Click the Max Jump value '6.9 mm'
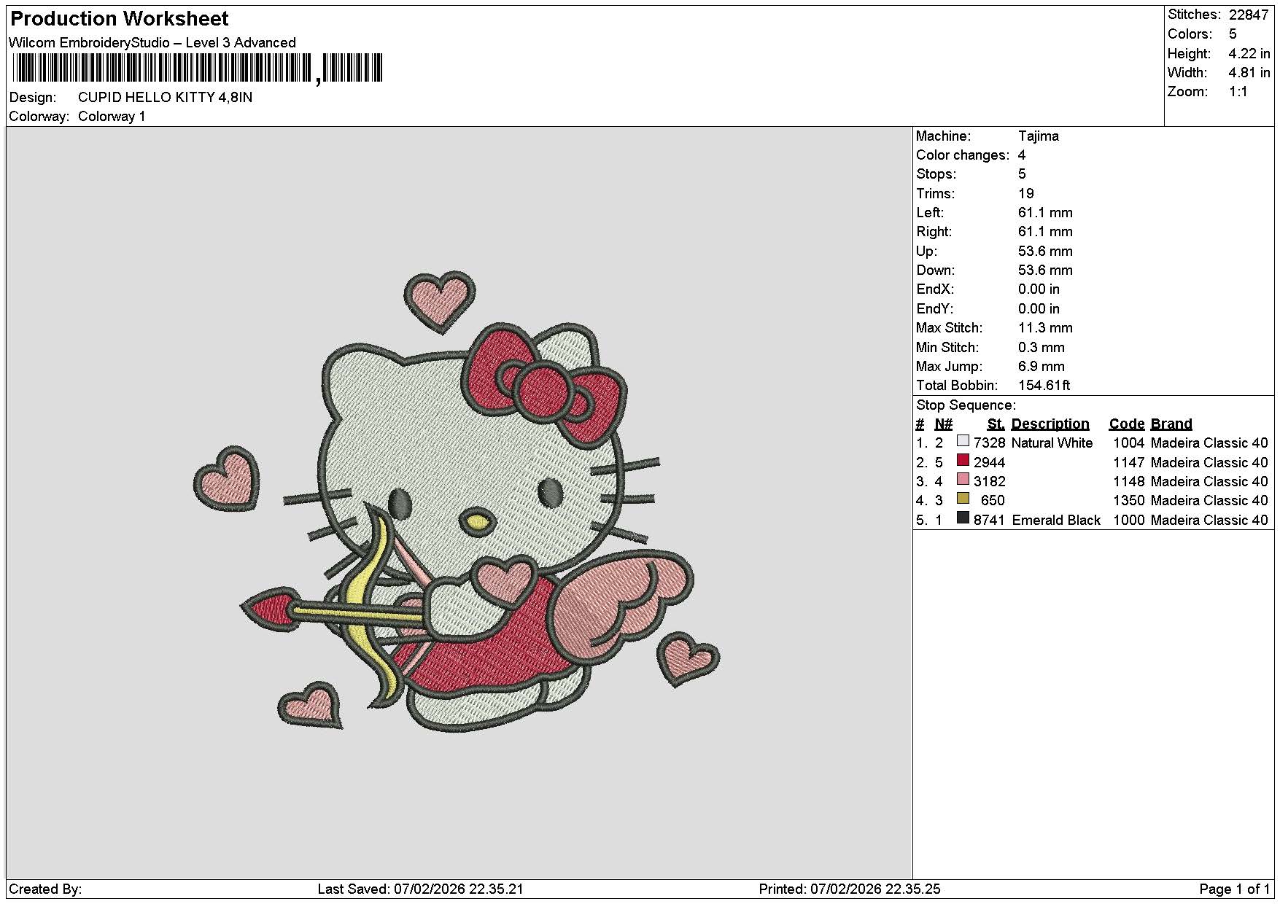1280x904 pixels. tap(1041, 367)
